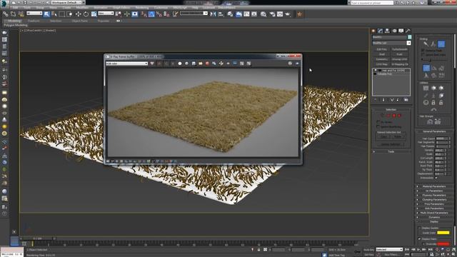Expand the Dynamics rollout
The image size is (457, 257).
click(x=434, y=217)
